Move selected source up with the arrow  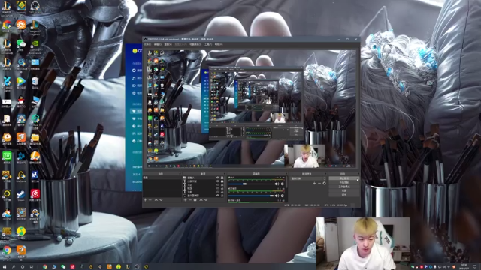201,200
